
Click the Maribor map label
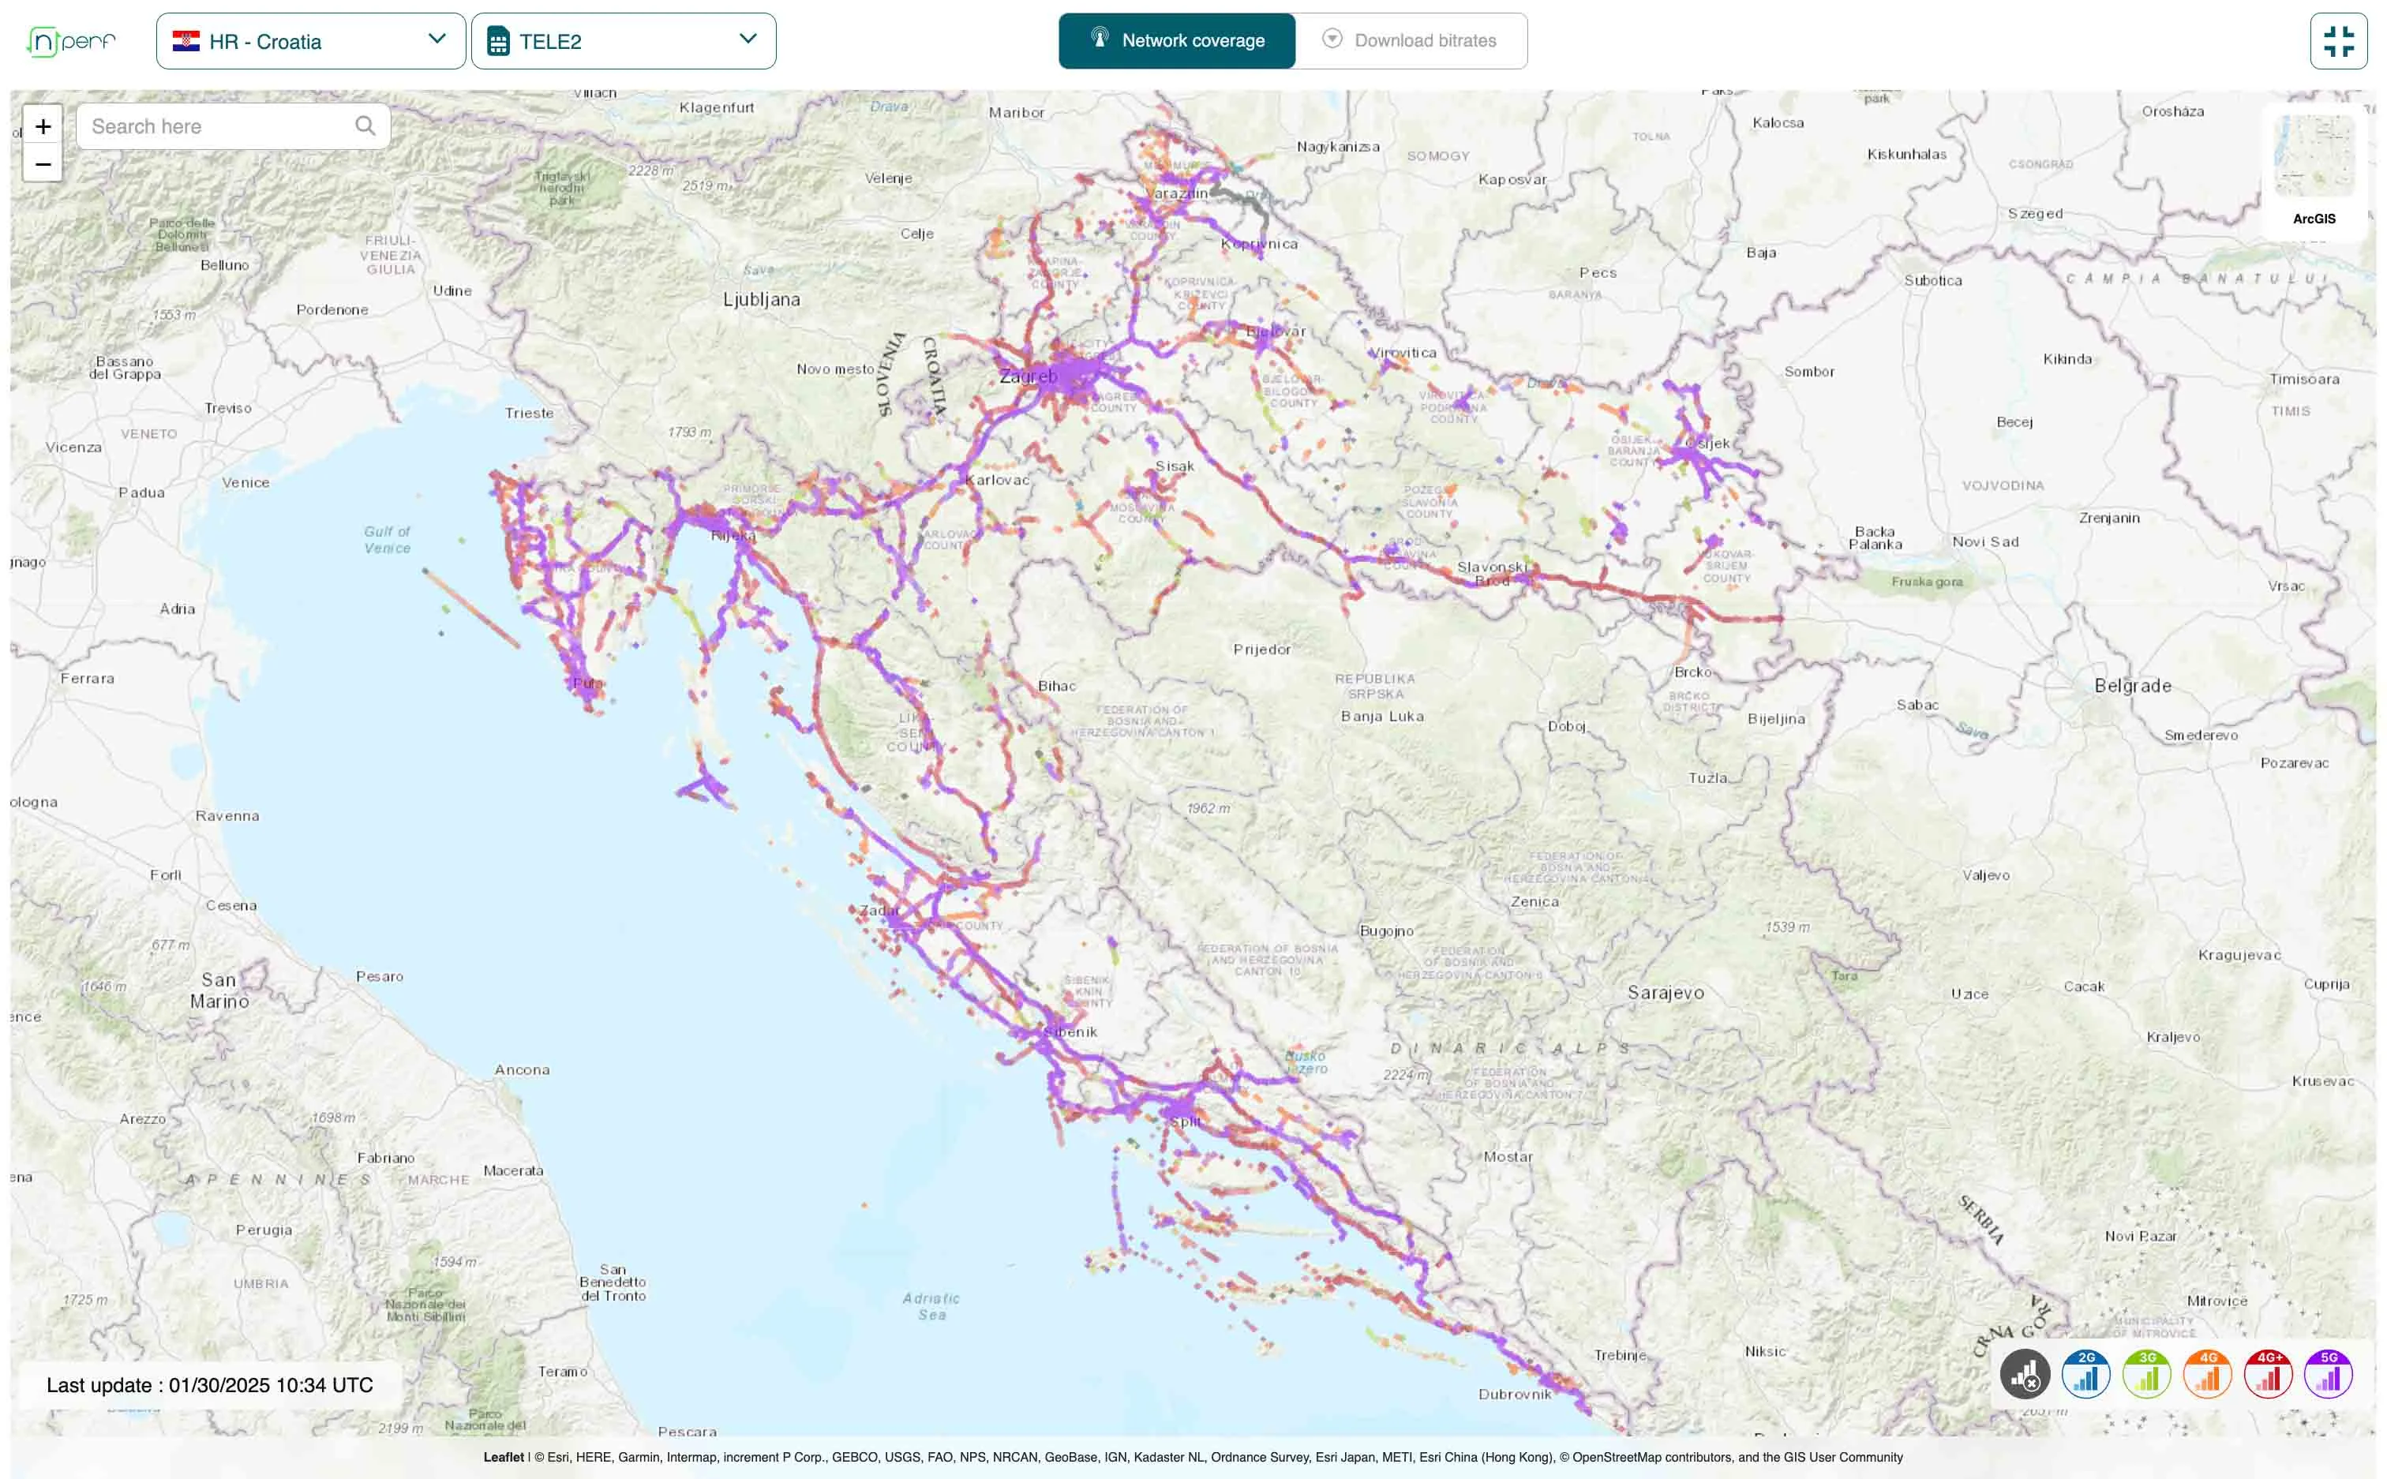tap(1017, 113)
